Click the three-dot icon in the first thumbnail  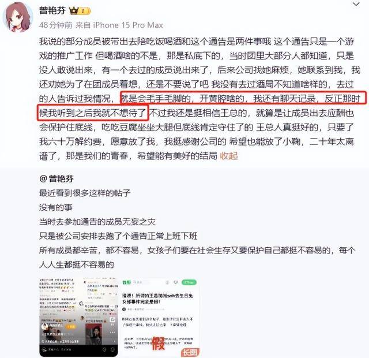coord(112,333)
